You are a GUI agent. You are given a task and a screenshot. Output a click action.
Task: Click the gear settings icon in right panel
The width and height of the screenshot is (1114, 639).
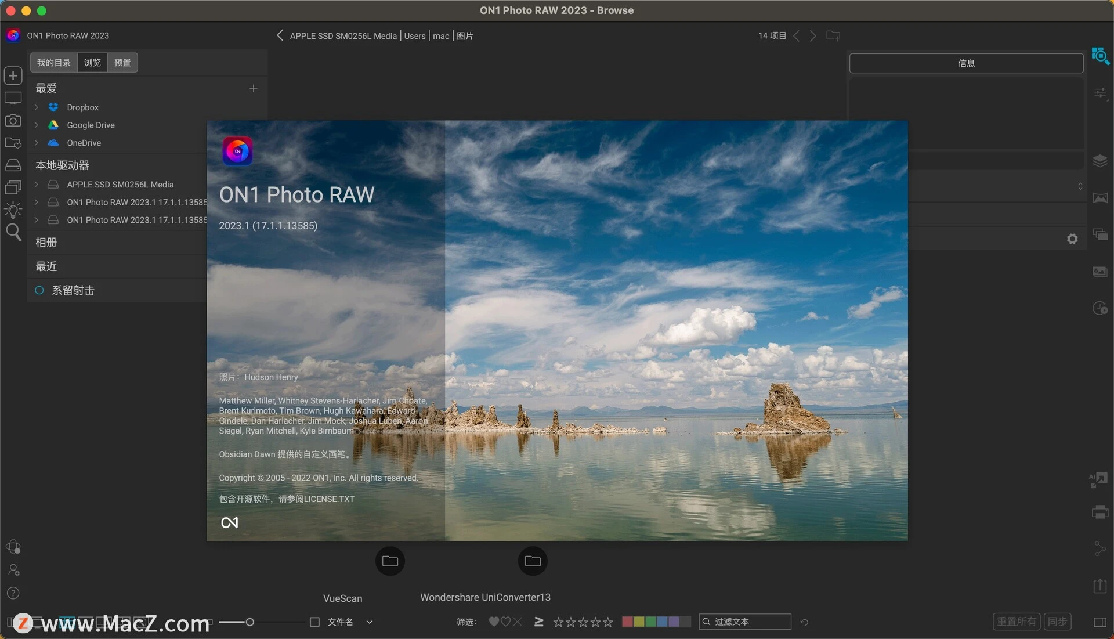[1072, 239]
